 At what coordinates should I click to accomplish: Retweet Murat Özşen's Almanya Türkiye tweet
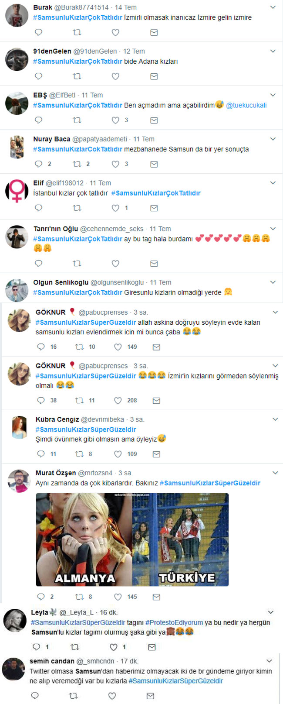(x=80, y=597)
